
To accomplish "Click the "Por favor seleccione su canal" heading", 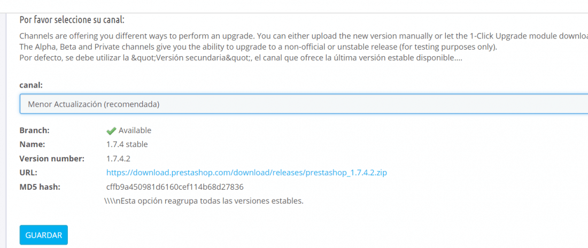I will tap(72, 20).
